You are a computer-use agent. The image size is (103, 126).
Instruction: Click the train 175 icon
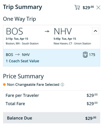(x=85, y=54)
